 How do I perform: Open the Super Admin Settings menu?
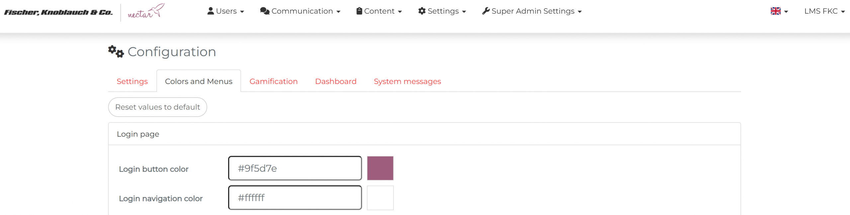pyautogui.click(x=532, y=11)
